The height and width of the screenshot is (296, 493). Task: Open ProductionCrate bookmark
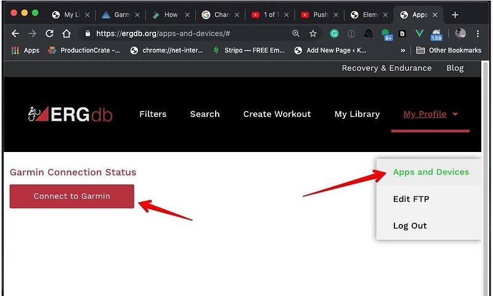[x=84, y=50]
